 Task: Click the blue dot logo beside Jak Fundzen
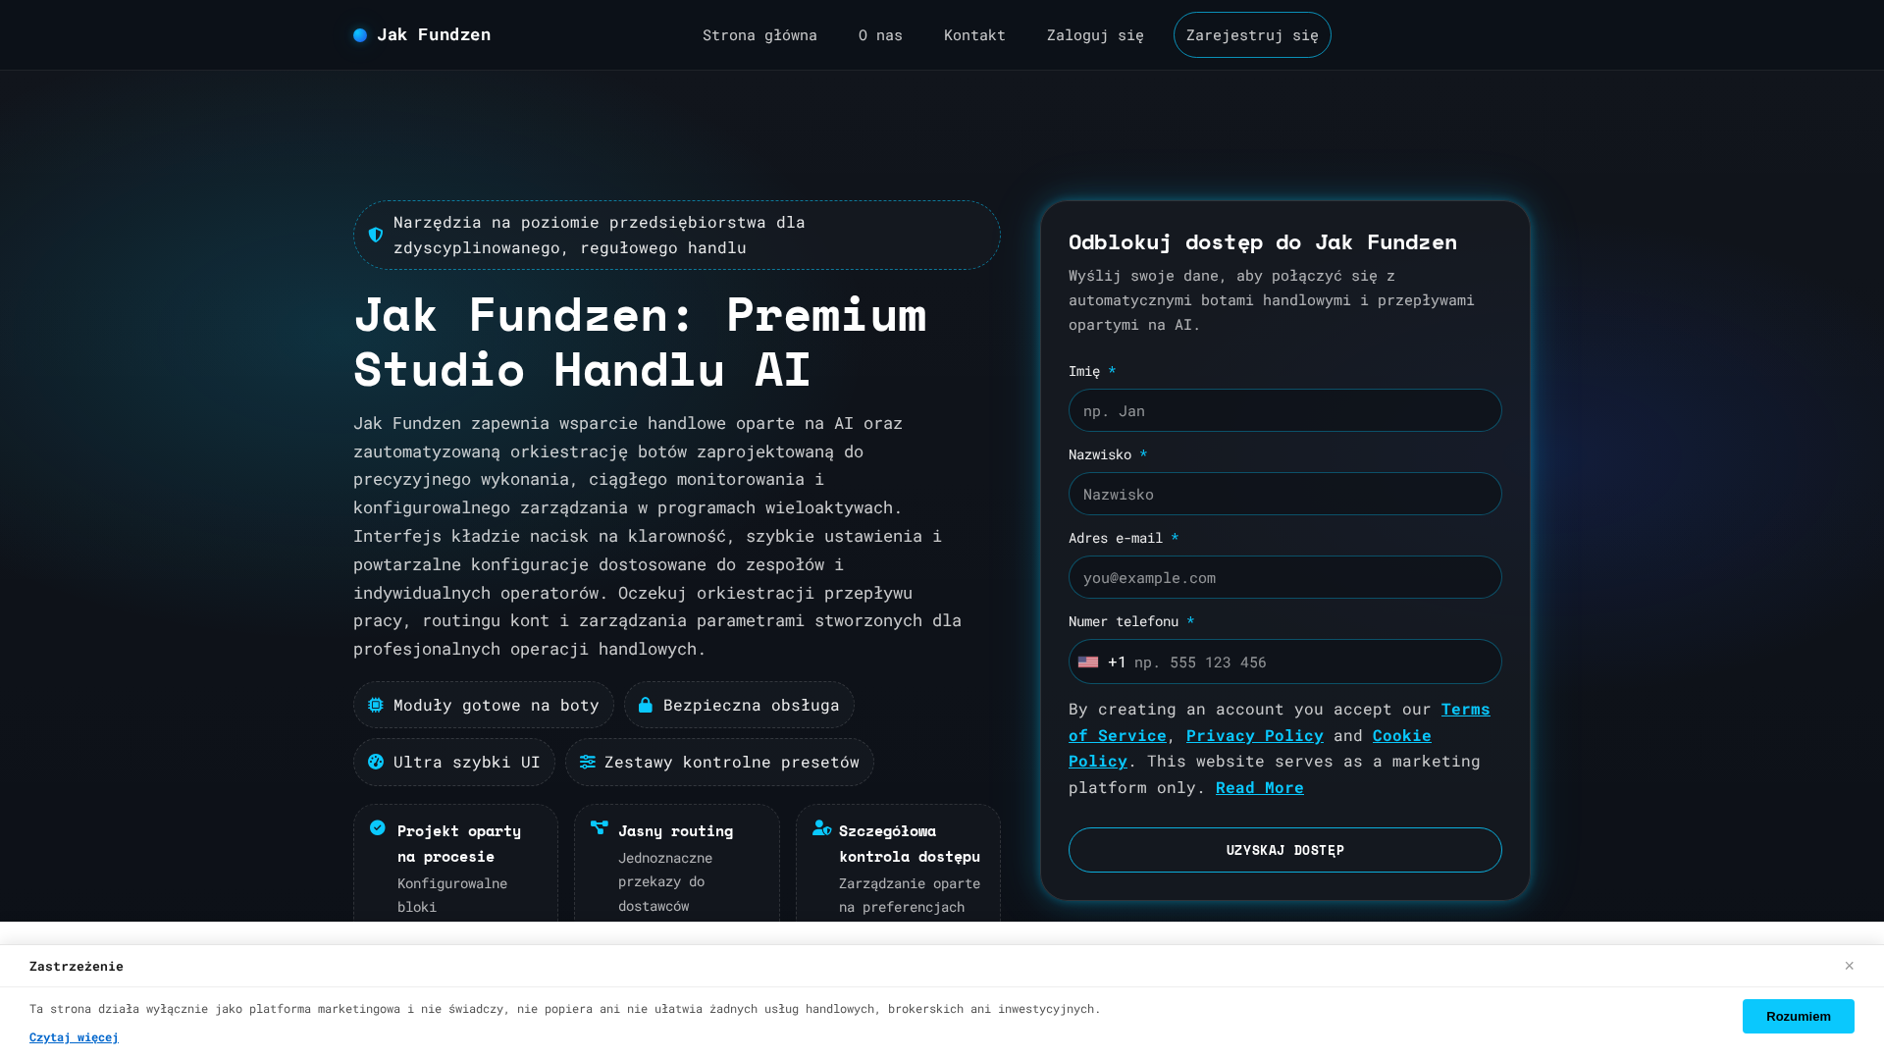click(360, 35)
